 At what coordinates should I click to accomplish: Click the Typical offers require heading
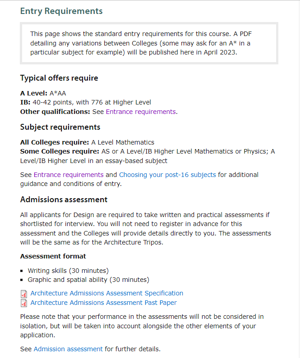59,78
